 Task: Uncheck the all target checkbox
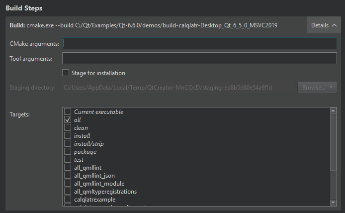(68, 120)
